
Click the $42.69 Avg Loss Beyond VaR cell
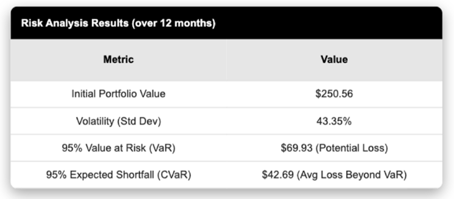(334, 175)
